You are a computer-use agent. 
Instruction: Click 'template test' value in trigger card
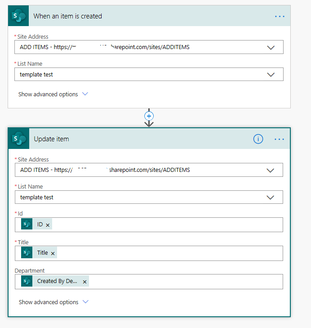pos(36,75)
